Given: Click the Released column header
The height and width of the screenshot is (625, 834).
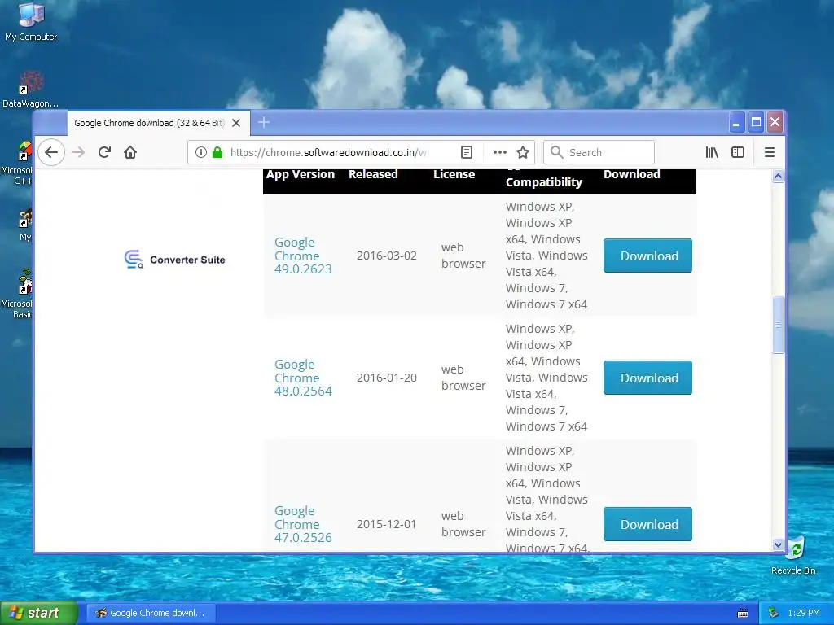Looking at the screenshot, I should click(x=373, y=174).
